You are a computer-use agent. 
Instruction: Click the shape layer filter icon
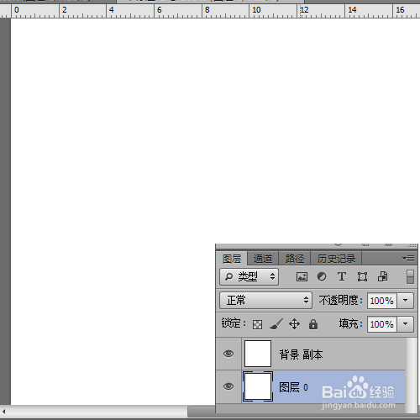362,277
